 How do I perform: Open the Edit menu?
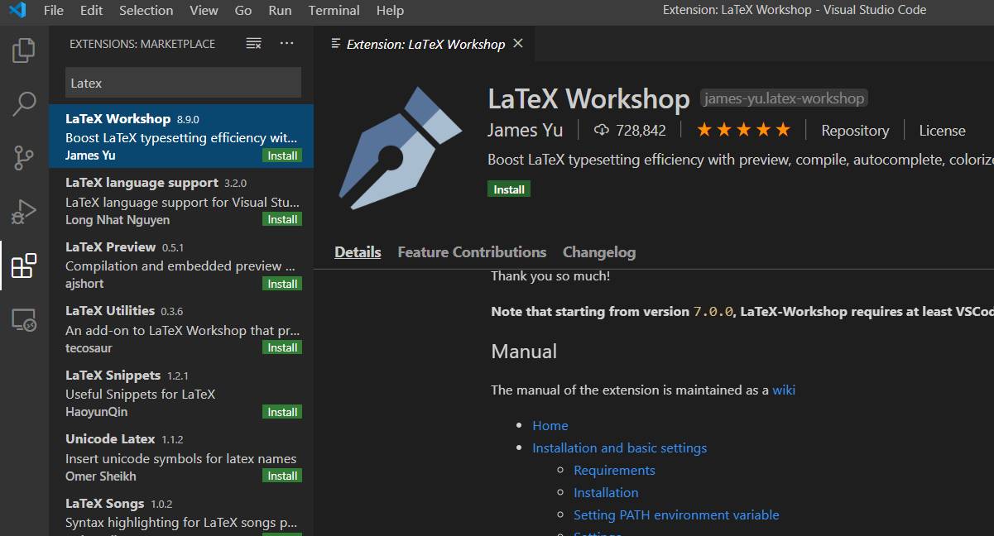92,11
